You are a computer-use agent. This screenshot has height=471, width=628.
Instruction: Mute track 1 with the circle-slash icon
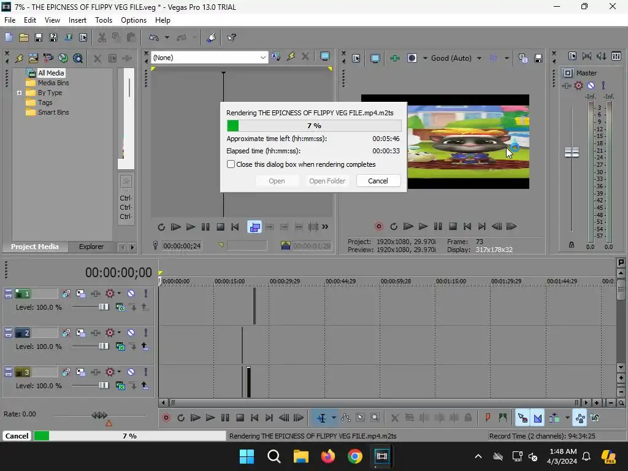pos(131,294)
